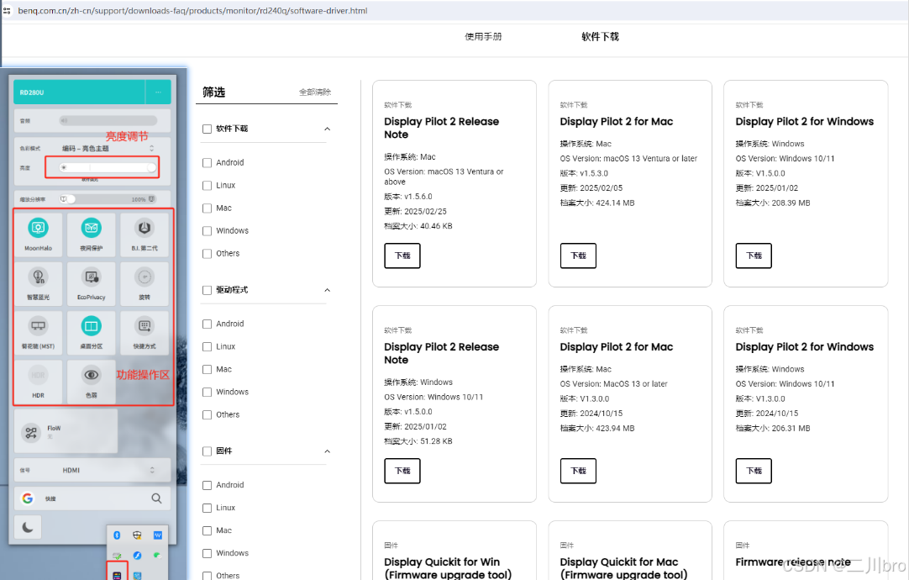Check Android under 软件下载
The image size is (909, 580).
(x=207, y=163)
